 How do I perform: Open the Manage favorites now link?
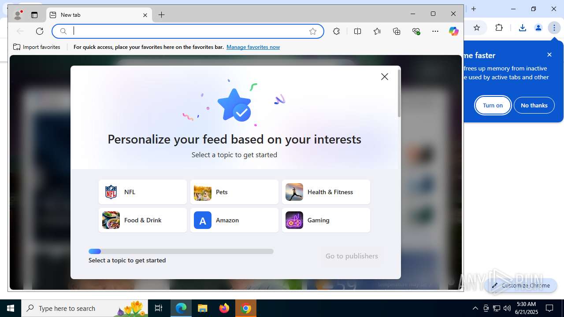pyautogui.click(x=253, y=47)
